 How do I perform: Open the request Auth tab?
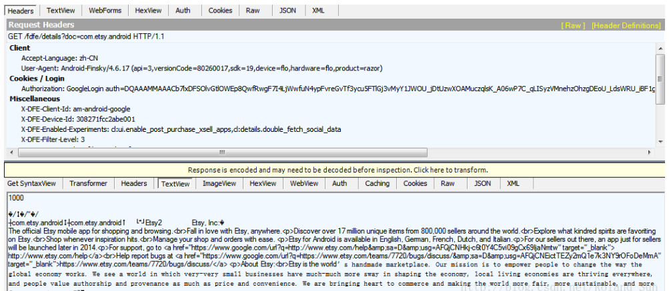coord(183,11)
